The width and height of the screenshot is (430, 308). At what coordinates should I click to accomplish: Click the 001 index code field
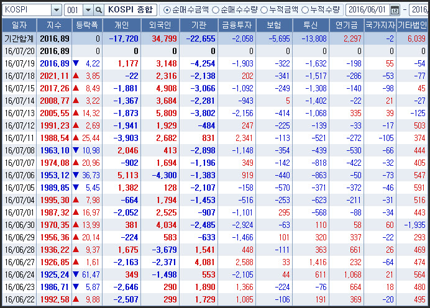click(73, 10)
